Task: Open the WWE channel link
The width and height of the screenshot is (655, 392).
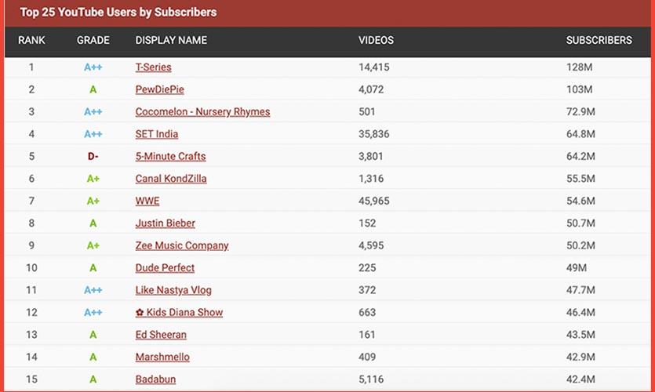Action: (x=147, y=201)
